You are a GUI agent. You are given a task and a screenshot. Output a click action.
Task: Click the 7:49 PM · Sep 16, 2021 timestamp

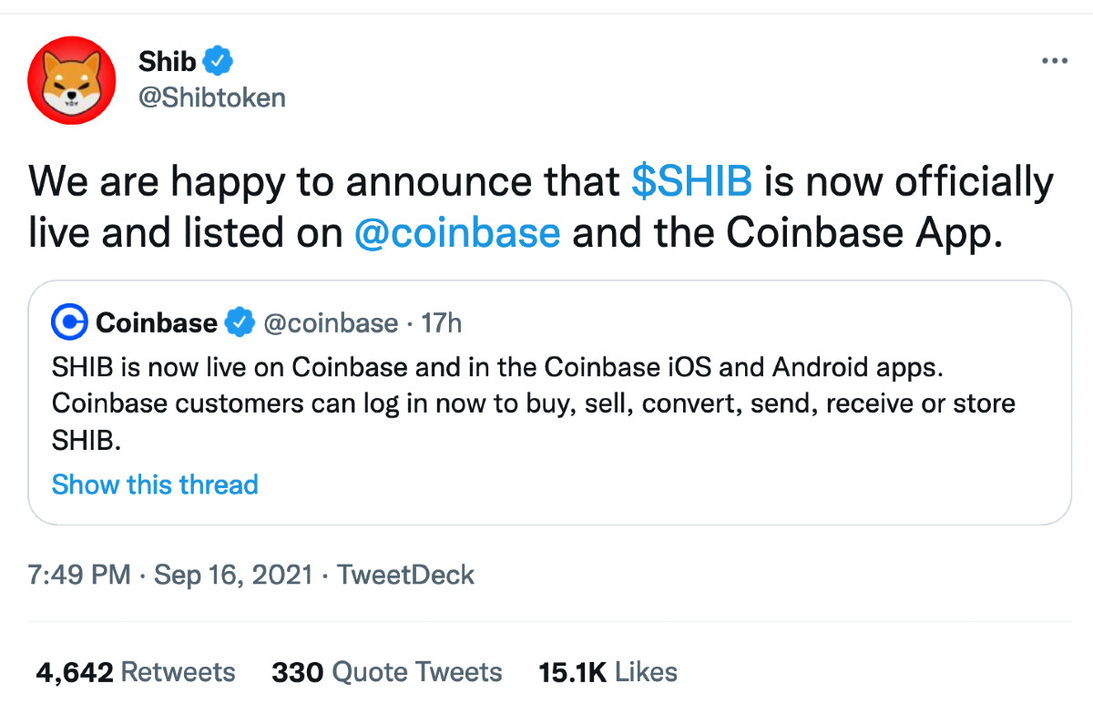point(169,575)
